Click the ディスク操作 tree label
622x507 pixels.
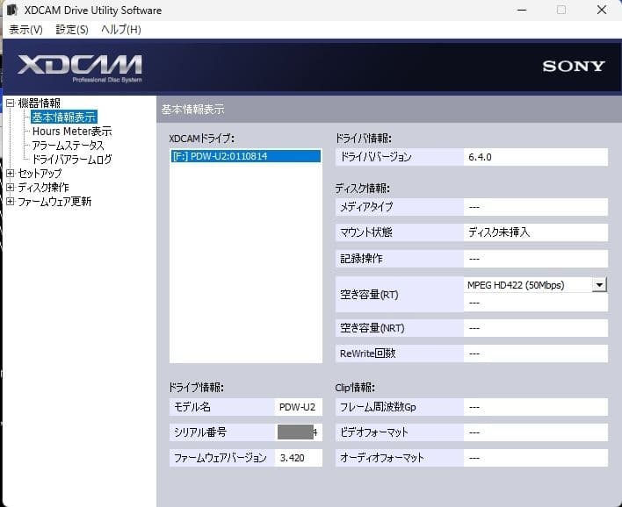[43, 188]
